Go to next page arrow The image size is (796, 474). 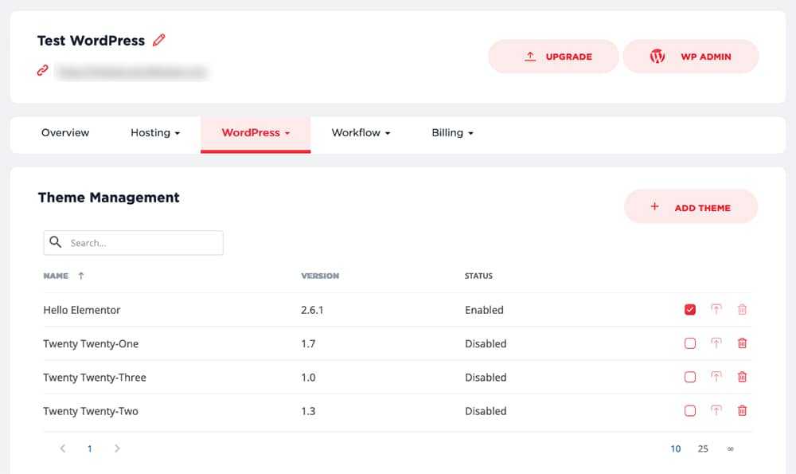tap(117, 448)
